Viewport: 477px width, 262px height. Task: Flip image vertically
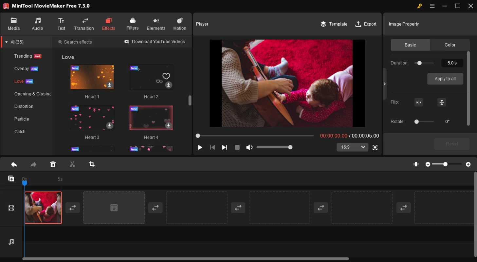pyautogui.click(x=442, y=103)
